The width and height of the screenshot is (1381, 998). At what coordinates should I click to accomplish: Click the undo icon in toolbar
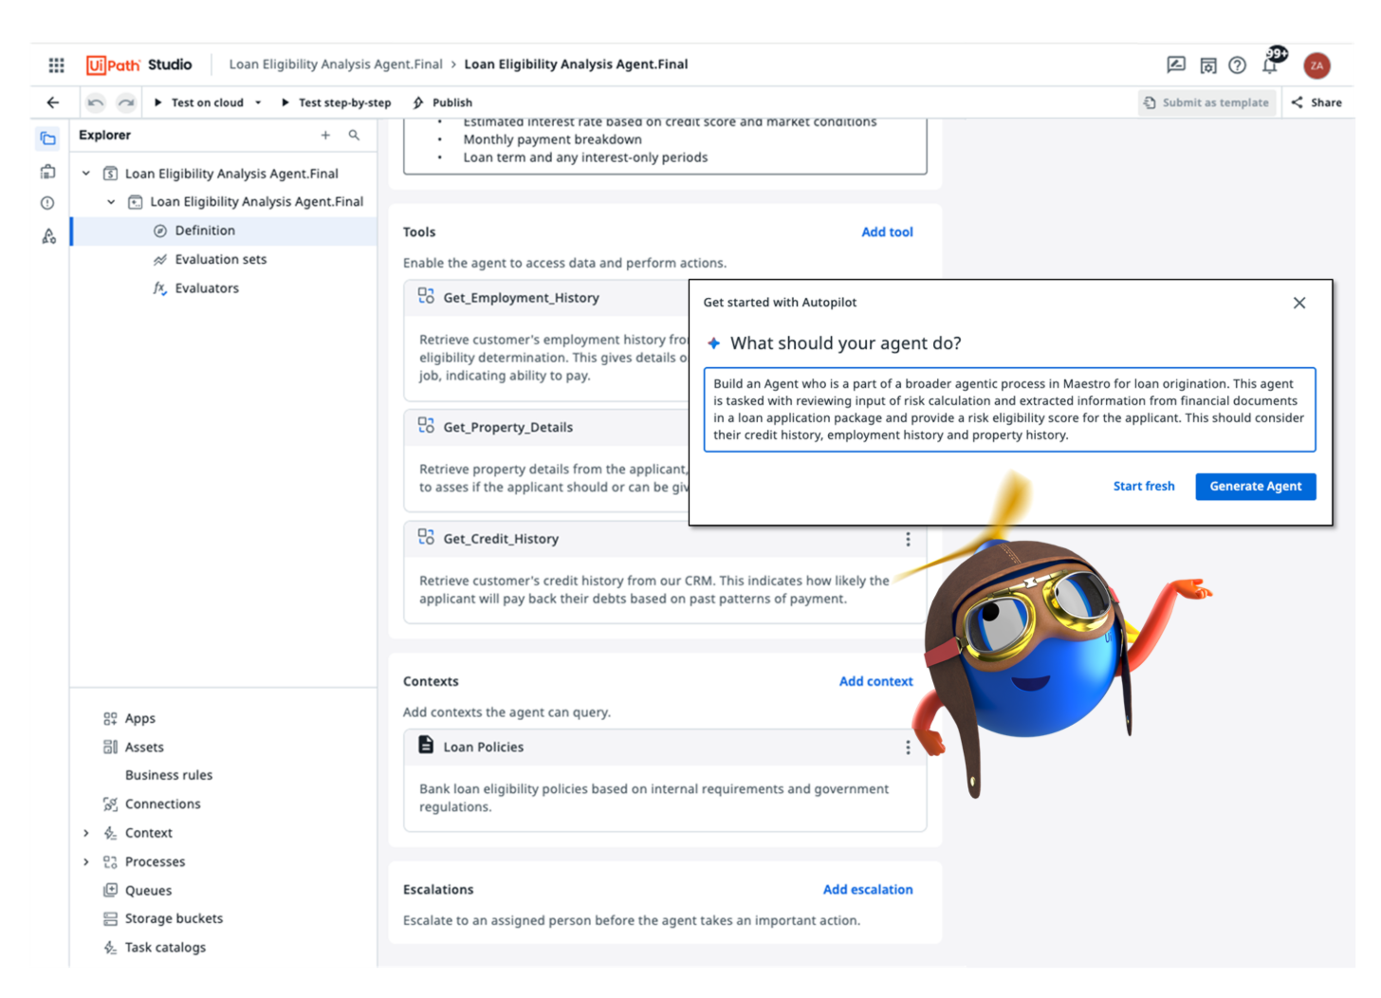95,102
